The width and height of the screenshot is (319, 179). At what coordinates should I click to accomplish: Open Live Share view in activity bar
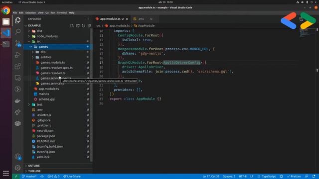point(18,112)
